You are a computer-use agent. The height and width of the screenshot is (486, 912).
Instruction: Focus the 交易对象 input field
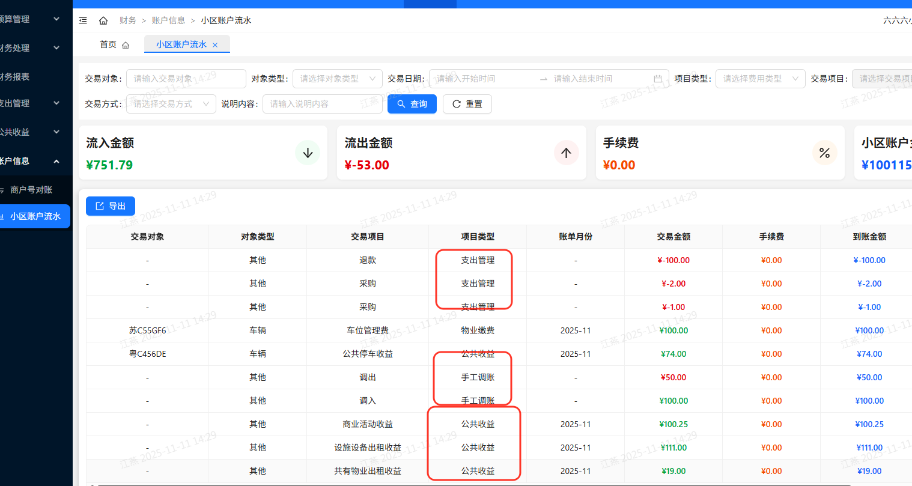[x=186, y=79]
